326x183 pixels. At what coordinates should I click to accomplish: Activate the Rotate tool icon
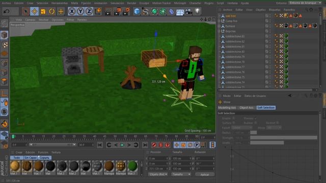(x=52, y=11)
